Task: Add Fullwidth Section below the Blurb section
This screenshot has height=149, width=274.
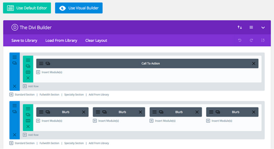Action: pyautogui.click(x=49, y=143)
